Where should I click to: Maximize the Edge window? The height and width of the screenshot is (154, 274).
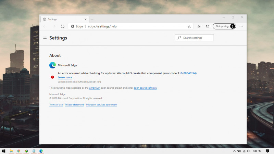(233, 17)
